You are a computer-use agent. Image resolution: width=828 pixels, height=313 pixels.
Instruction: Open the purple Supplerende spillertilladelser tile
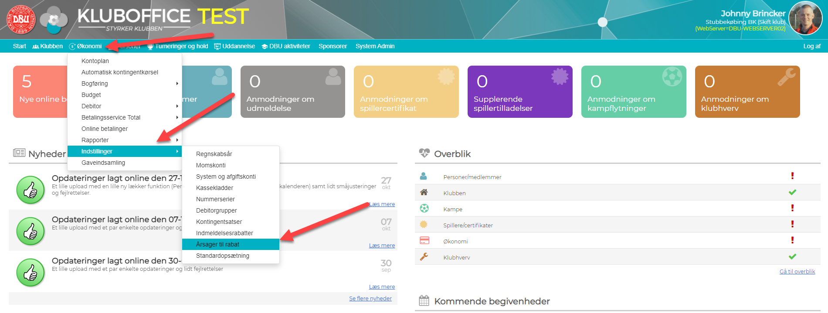(x=519, y=92)
